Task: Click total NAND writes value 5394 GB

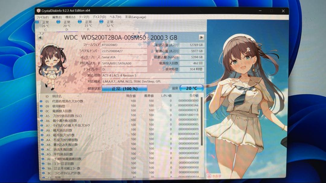Action: pyautogui.click(x=192, y=57)
